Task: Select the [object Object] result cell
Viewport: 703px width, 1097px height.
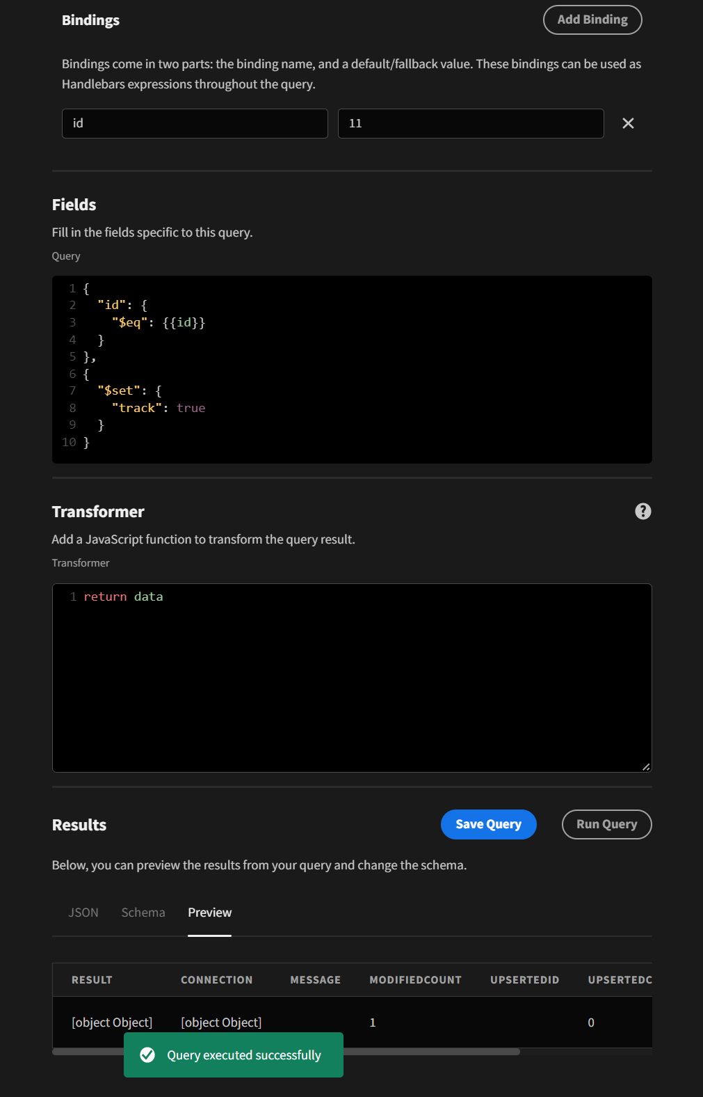Action: click(112, 1022)
